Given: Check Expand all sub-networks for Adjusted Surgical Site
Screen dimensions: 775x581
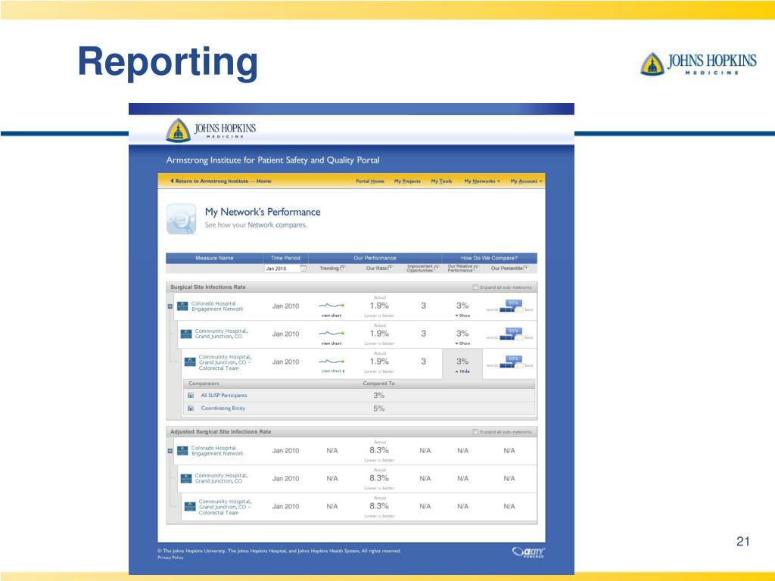Looking at the screenshot, I should pyautogui.click(x=475, y=432).
